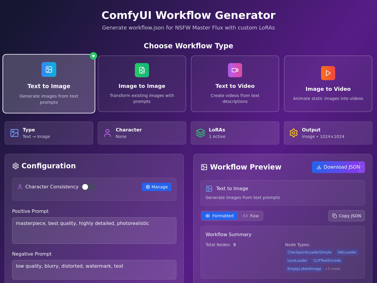Screen dimensions: 377x283
Task: Click the Positive Prompt label
Action: click(30, 211)
